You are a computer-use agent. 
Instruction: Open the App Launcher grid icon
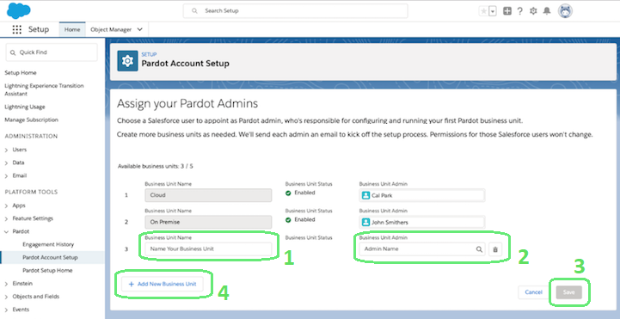point(16,29)
